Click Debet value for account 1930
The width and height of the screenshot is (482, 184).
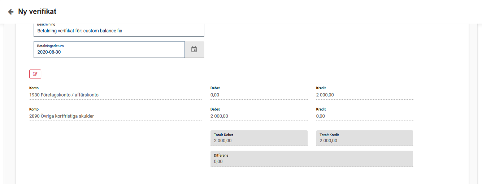pos(259,95)
